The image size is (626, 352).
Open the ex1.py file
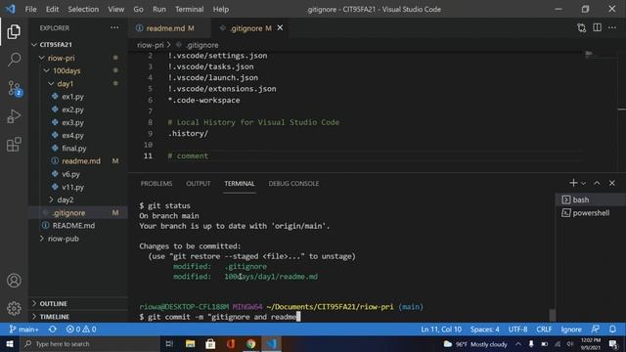coord(72,97)
